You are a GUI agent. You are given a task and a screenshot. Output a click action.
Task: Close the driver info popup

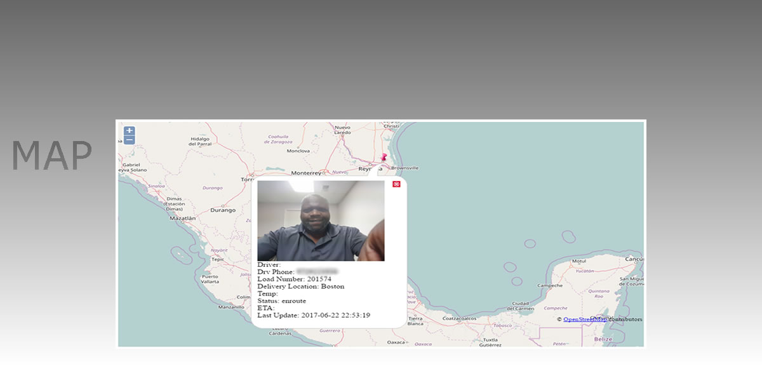click(x=396, y=184)
